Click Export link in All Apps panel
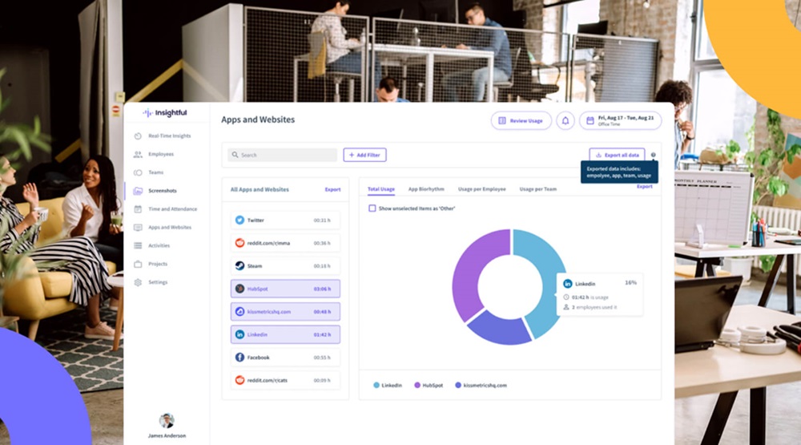The width and height of the screenshot is (801, 445). (332, 190)
